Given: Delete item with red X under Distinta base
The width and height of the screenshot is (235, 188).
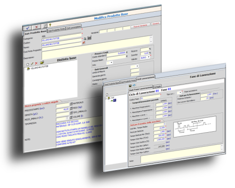Looking at the screenshot, I should [x=36, y=63].
